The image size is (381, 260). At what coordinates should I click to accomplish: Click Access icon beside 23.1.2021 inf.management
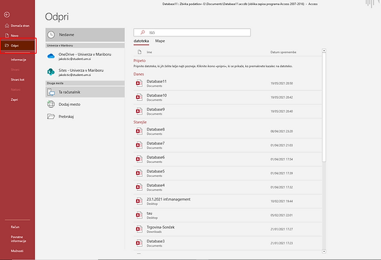[x=139, y=201]
